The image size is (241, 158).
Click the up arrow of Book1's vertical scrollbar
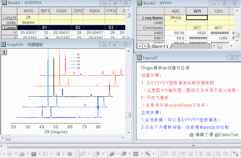(129, 10)
